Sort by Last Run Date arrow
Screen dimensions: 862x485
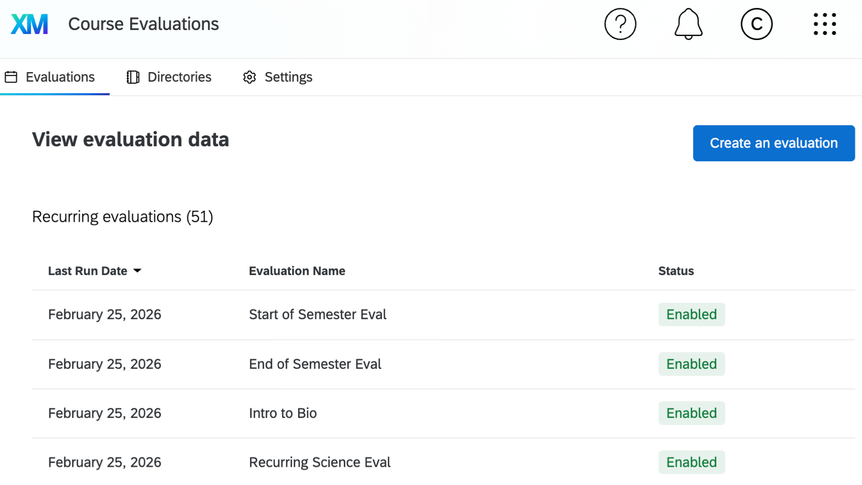click(x=137, y=271)
